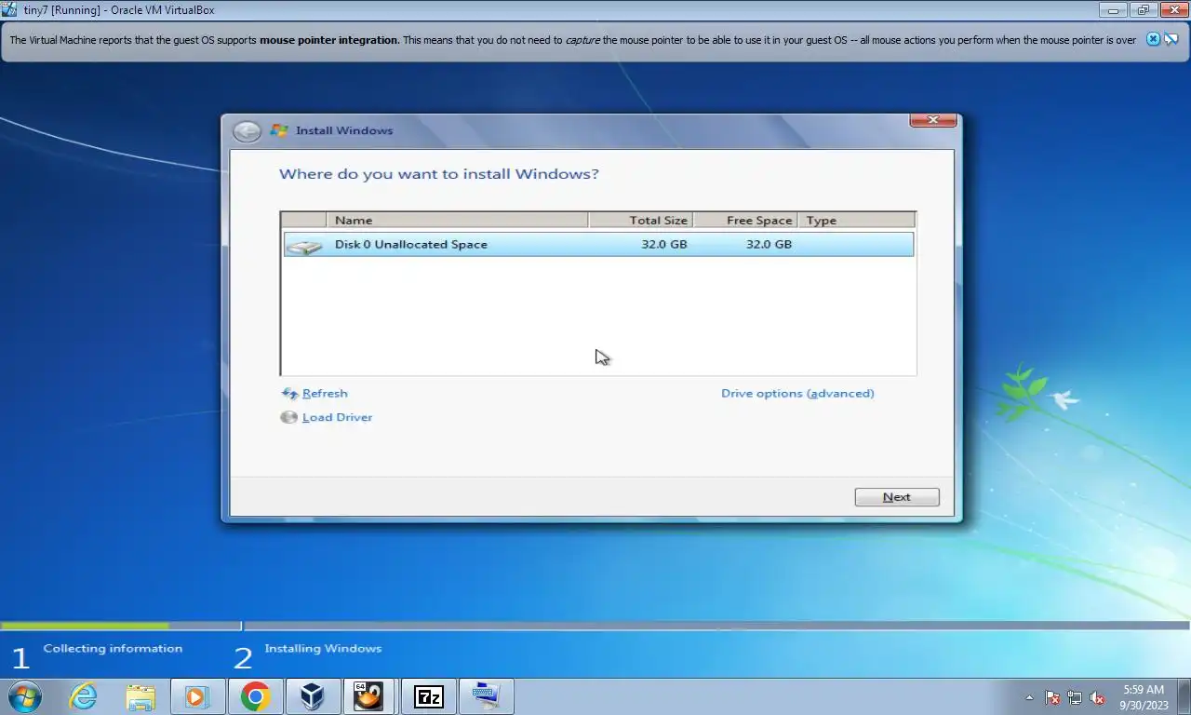Viewport: 1191px width, 715px height.
Task: Click the Load Driver disc icon
Action: (289, 418)
